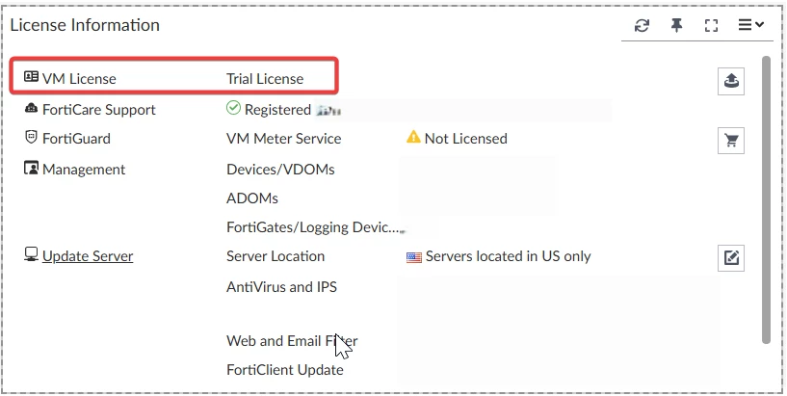Click the Registered status text

click(x=278, y=110)
